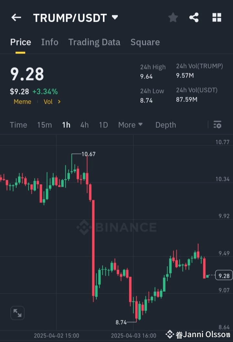Add TRUMP/USDT to favorites with star icon
Viewport: 233px width, 342px height.
(173, 18)
